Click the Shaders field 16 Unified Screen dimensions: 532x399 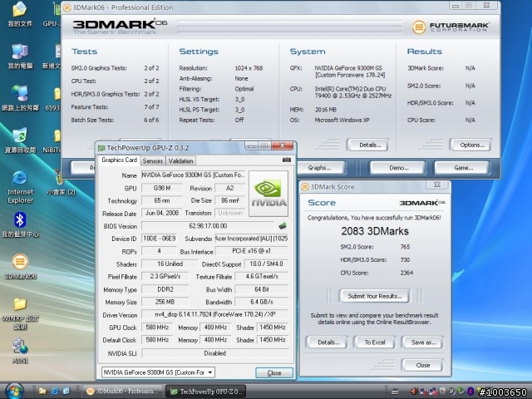(x=170, y=264)
